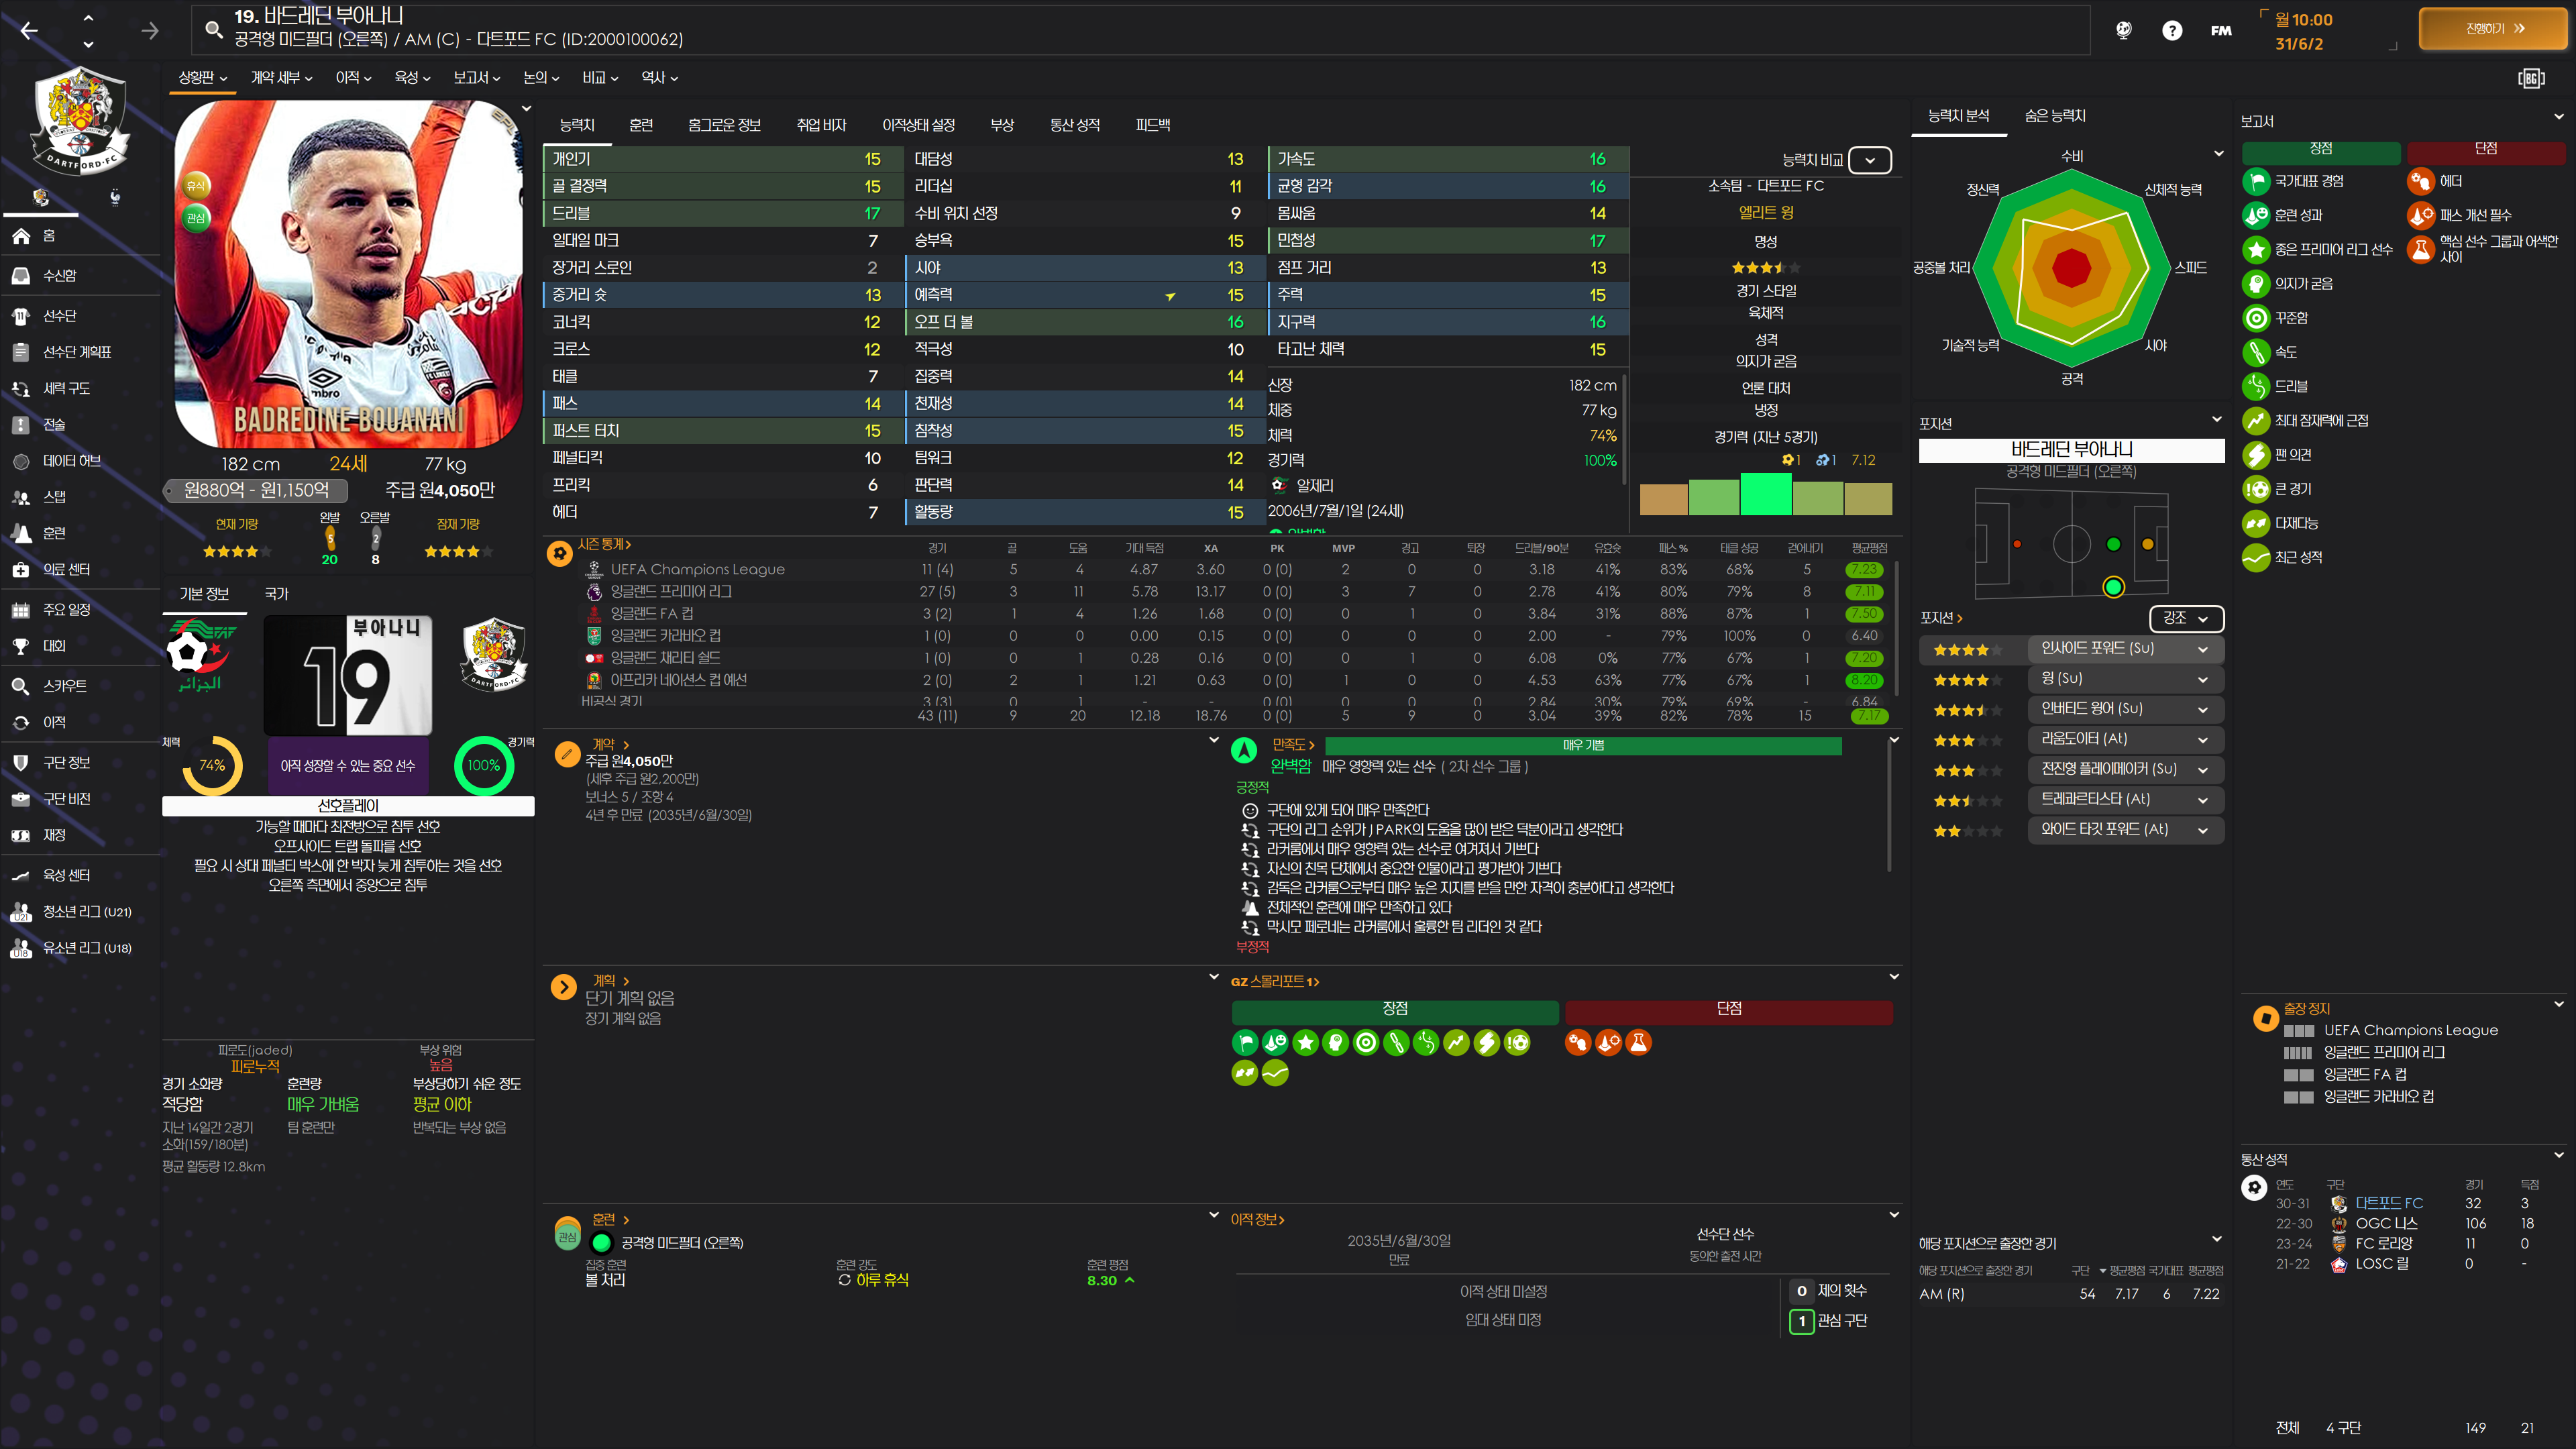Select the 전진형 플레이메이커 (Su) role row

pyautogui.click(x=2071, y=769)
